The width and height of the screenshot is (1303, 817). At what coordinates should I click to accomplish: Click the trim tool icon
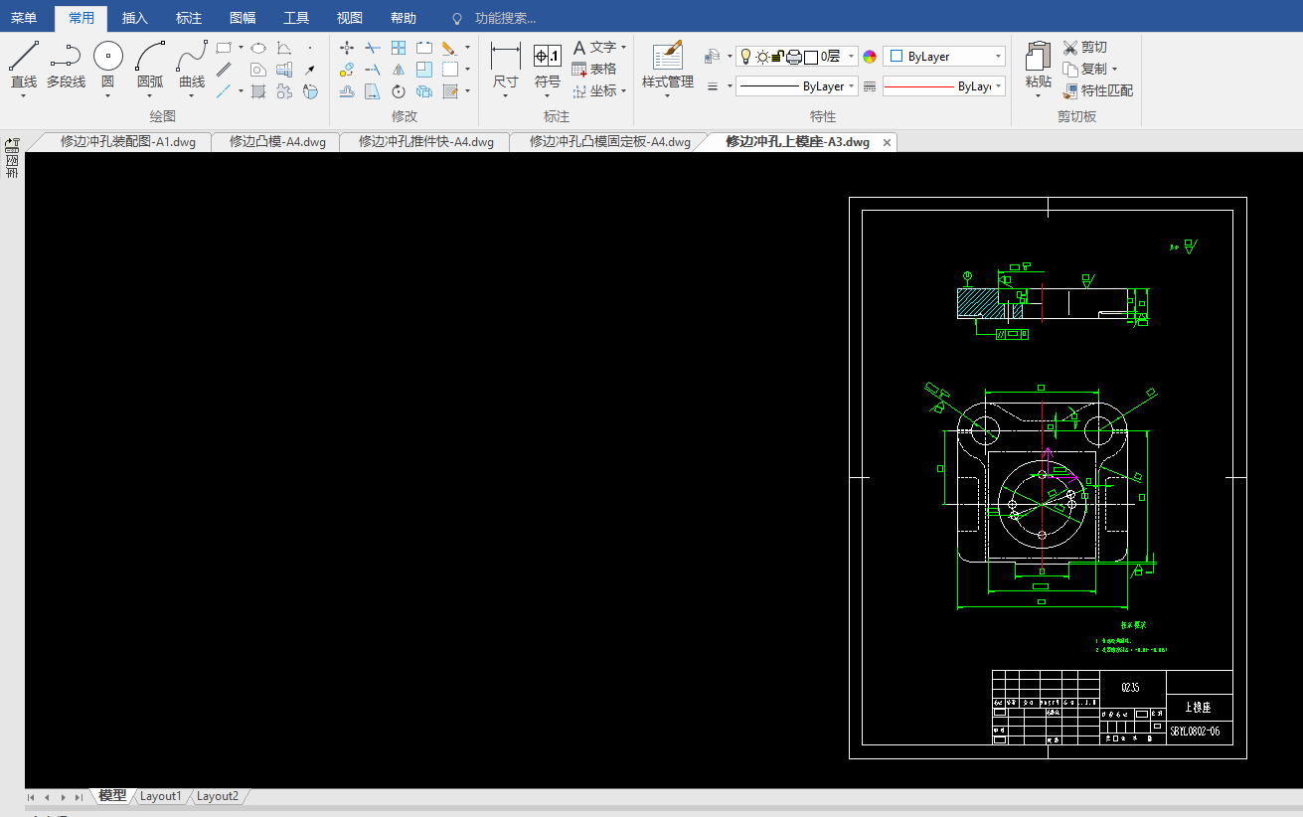(373, 48)
